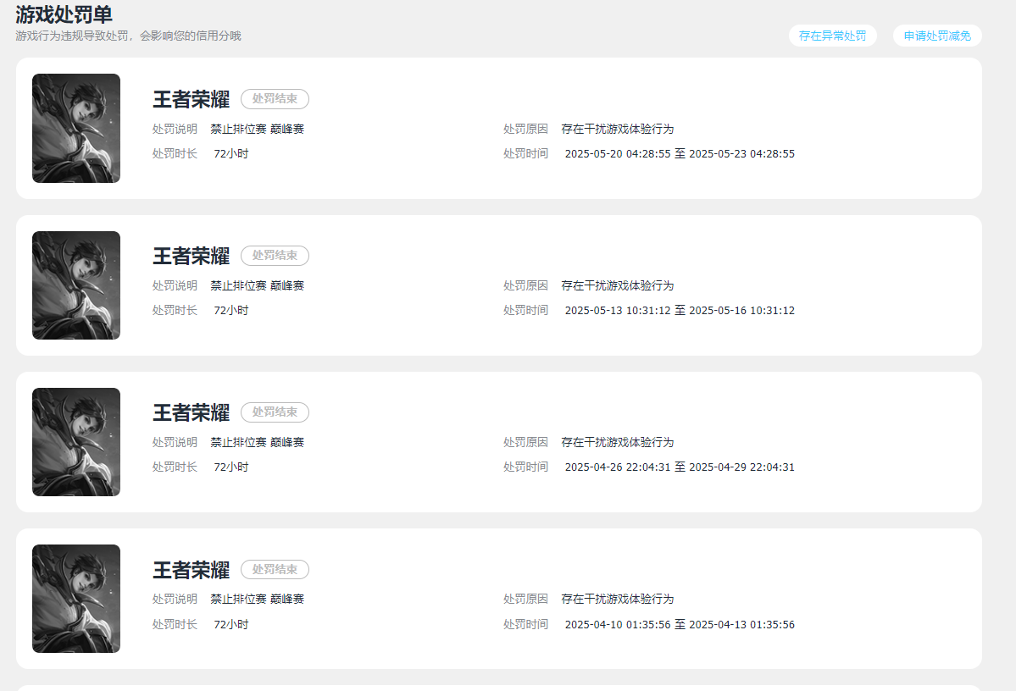Click 禁止排位赛 巅峰赛 in the 2025-04-26 card
1016x691 pixels.
pos(258,442)
